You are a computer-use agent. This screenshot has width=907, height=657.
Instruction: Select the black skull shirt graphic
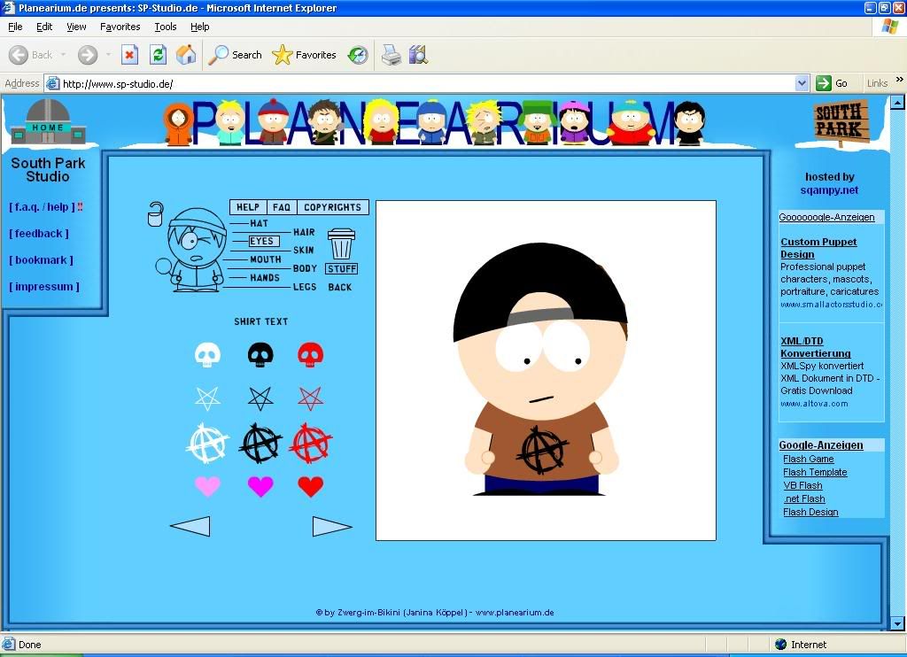[260, 355]
